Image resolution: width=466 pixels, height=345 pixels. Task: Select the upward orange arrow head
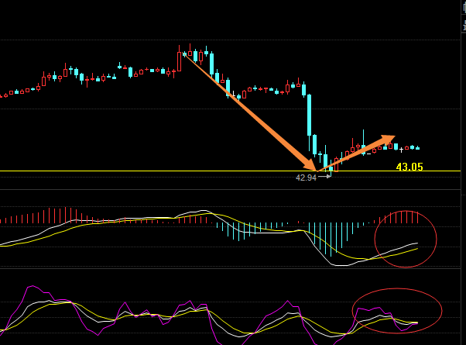point(388,140)
